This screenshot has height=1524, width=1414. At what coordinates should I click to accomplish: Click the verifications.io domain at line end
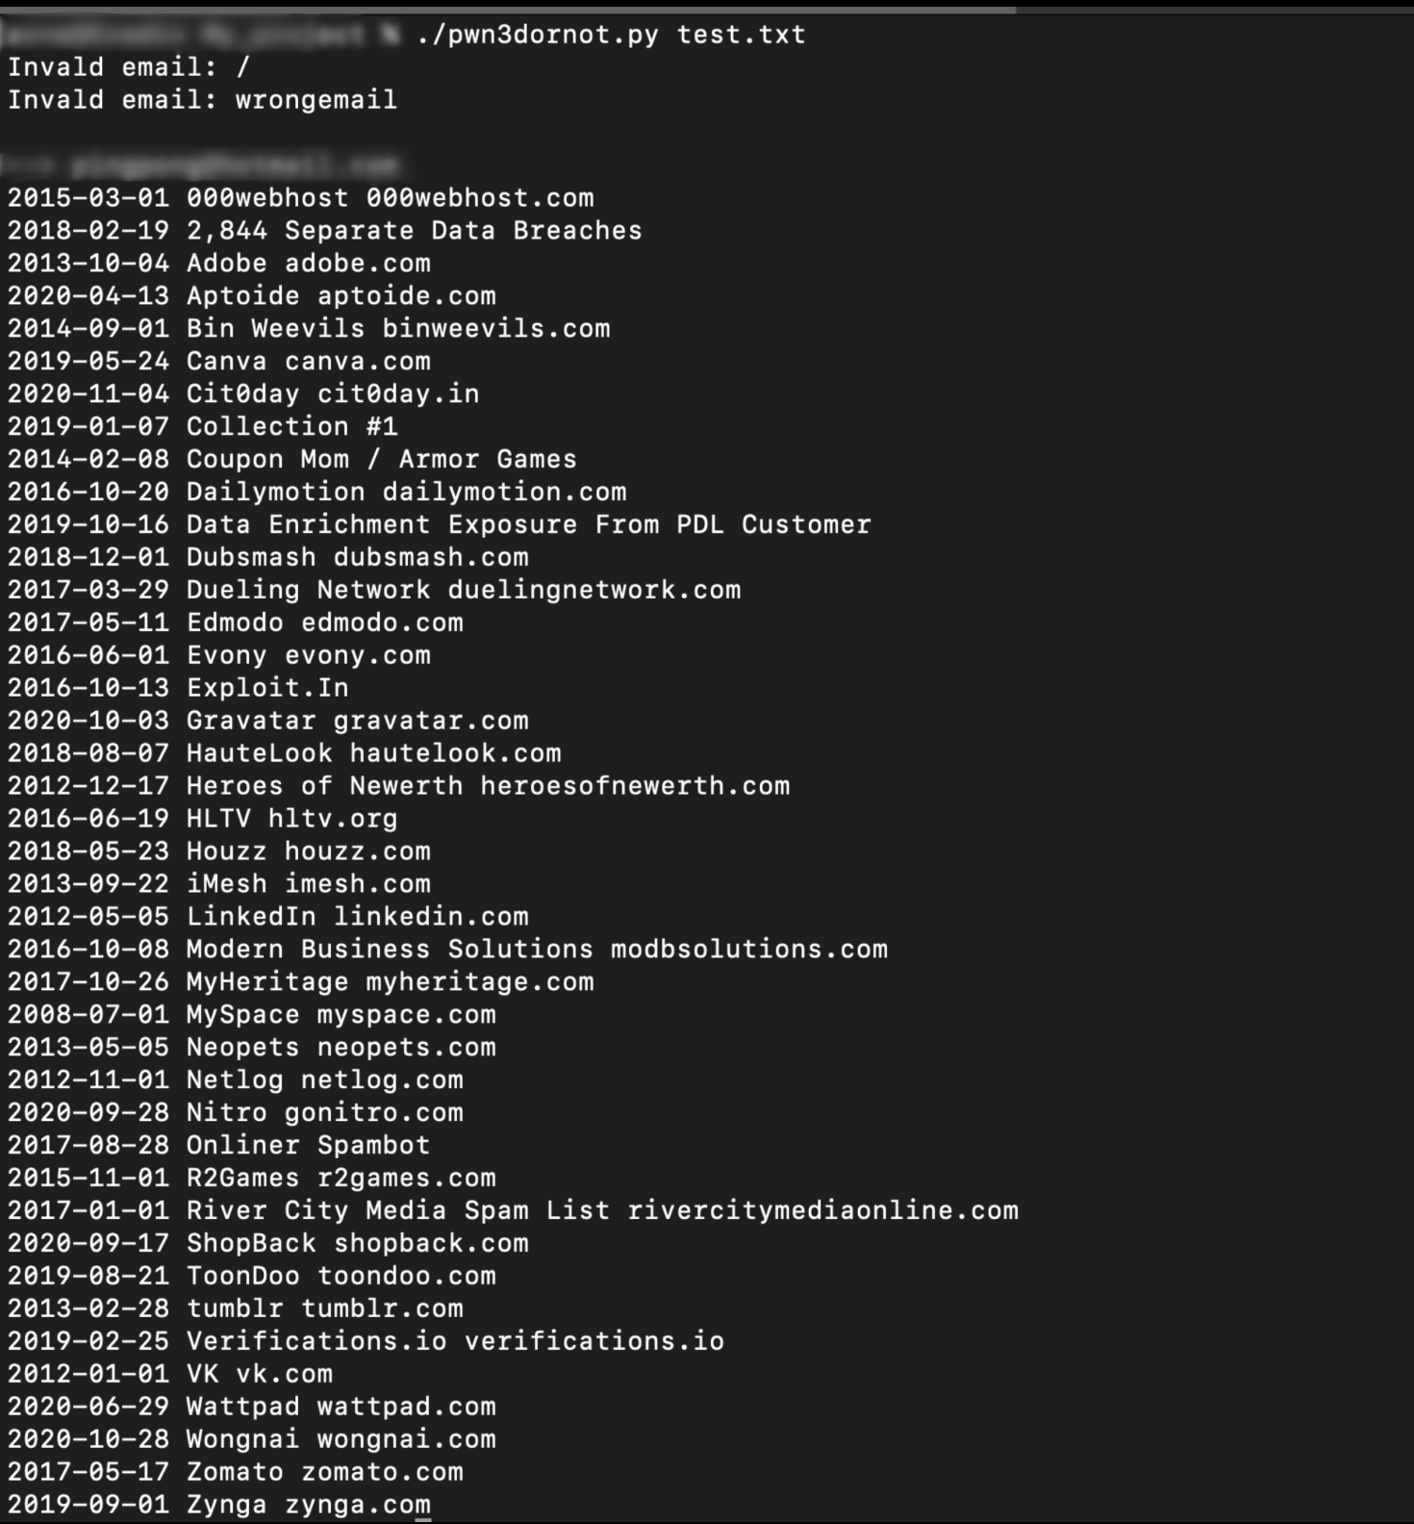pyautogui.click(x=593, y=1341)
